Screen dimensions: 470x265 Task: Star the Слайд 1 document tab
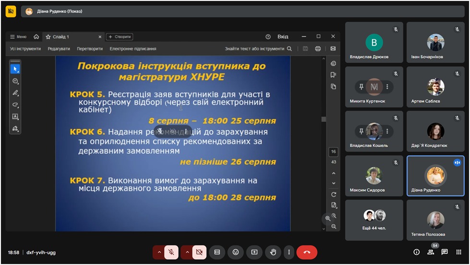tap(48, 37)
